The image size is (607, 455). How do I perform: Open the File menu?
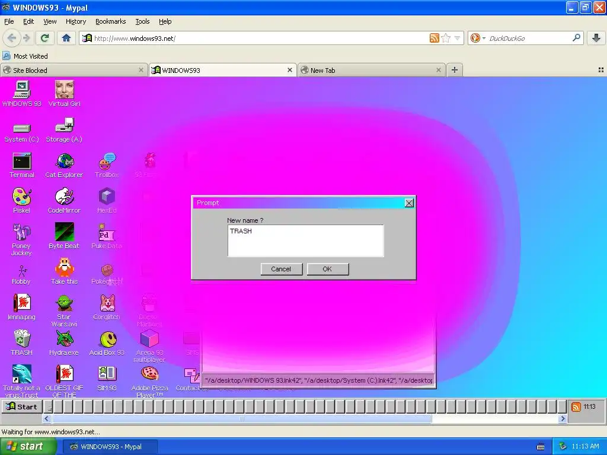9,21
